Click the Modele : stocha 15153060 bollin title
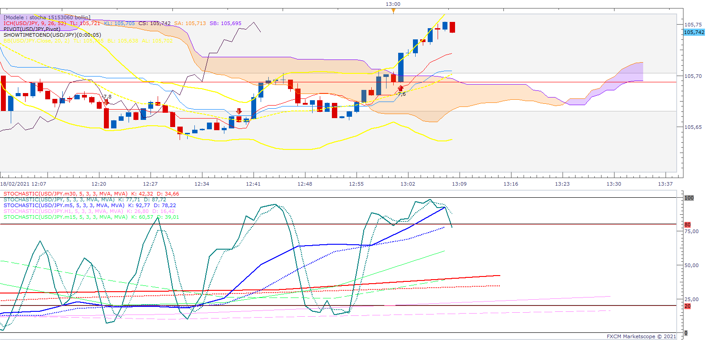 [47, 17]
